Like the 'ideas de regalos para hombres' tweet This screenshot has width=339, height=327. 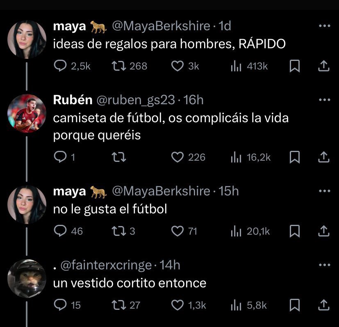tap(177, 66)
